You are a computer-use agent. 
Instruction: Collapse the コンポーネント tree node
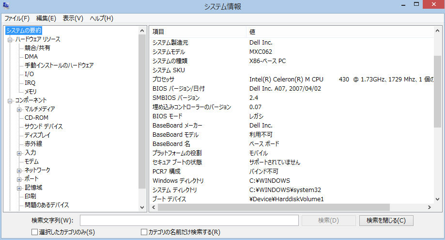(x=10, y=100)
